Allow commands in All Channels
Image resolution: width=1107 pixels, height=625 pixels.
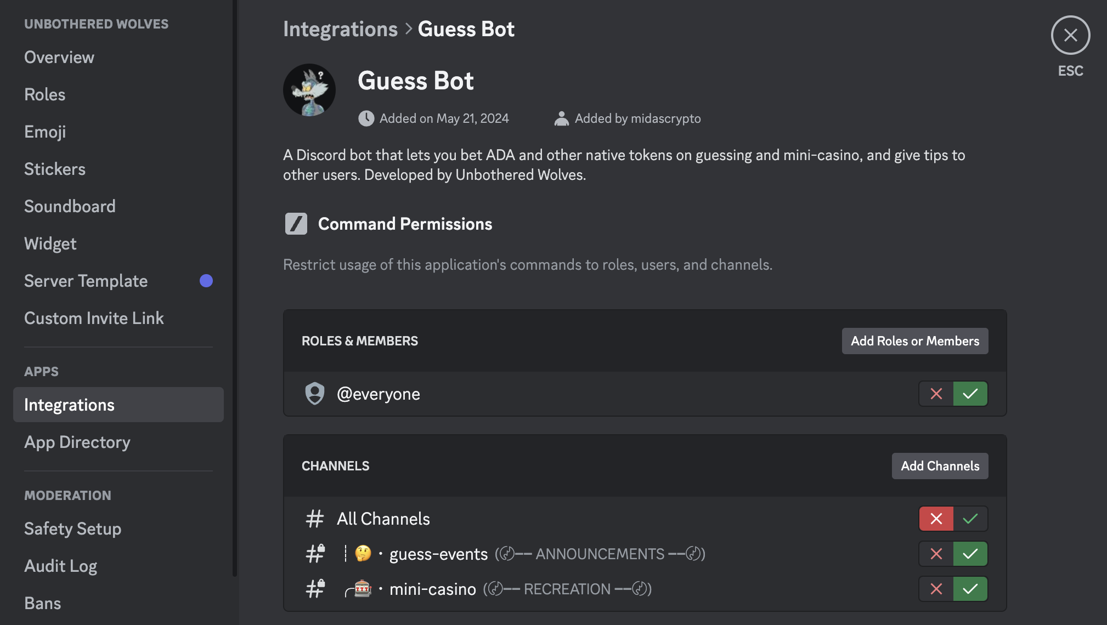pos(970,519)
